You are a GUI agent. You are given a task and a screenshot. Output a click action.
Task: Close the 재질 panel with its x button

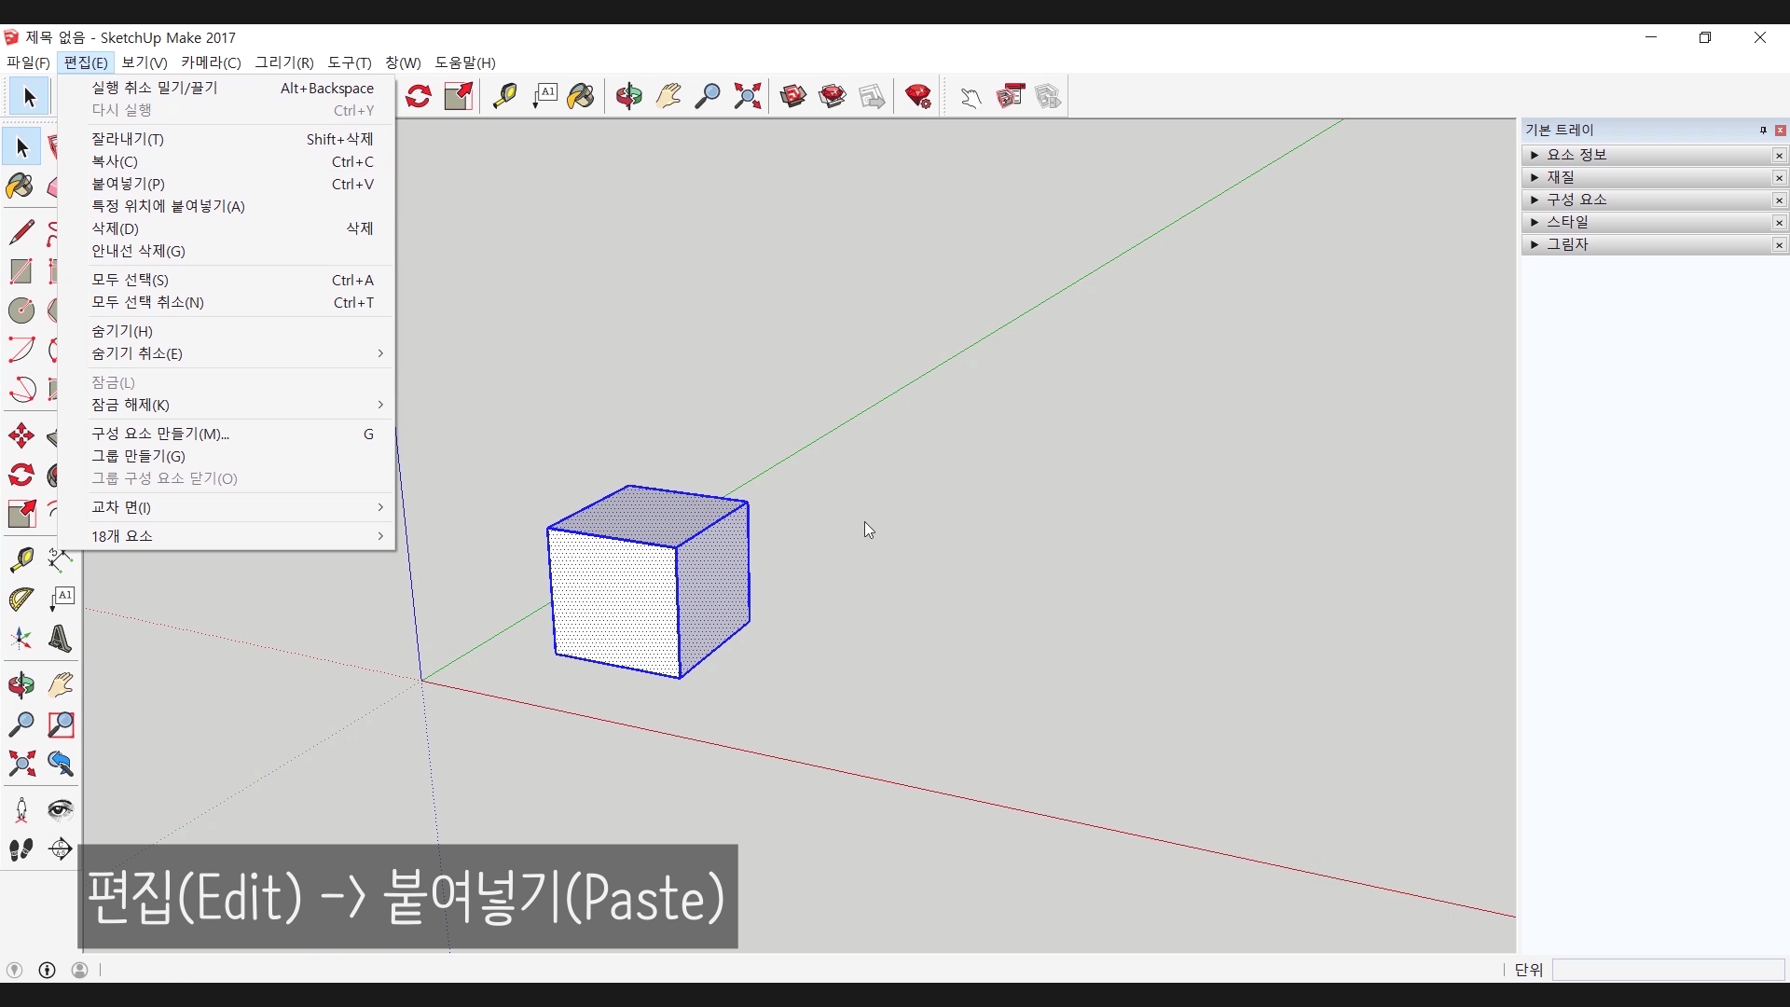tap(1779, 177)
